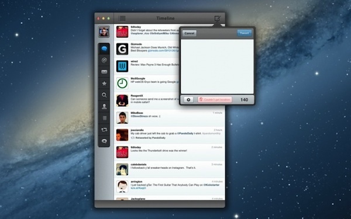Open Search magnifier in the sidebar
Viewport: 351px width, 219px height.
pos(104,95)
